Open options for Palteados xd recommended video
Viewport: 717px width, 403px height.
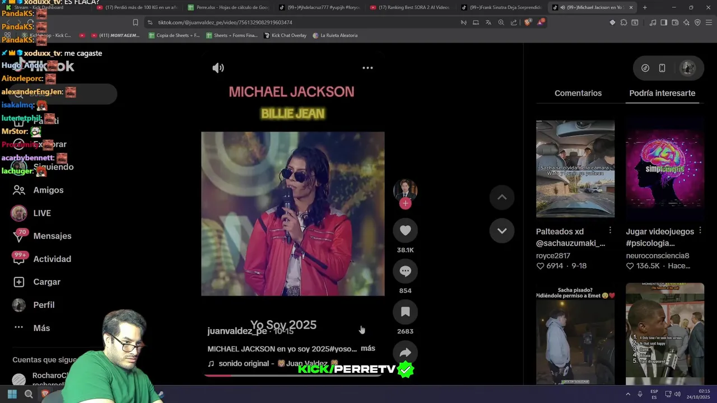610,231
